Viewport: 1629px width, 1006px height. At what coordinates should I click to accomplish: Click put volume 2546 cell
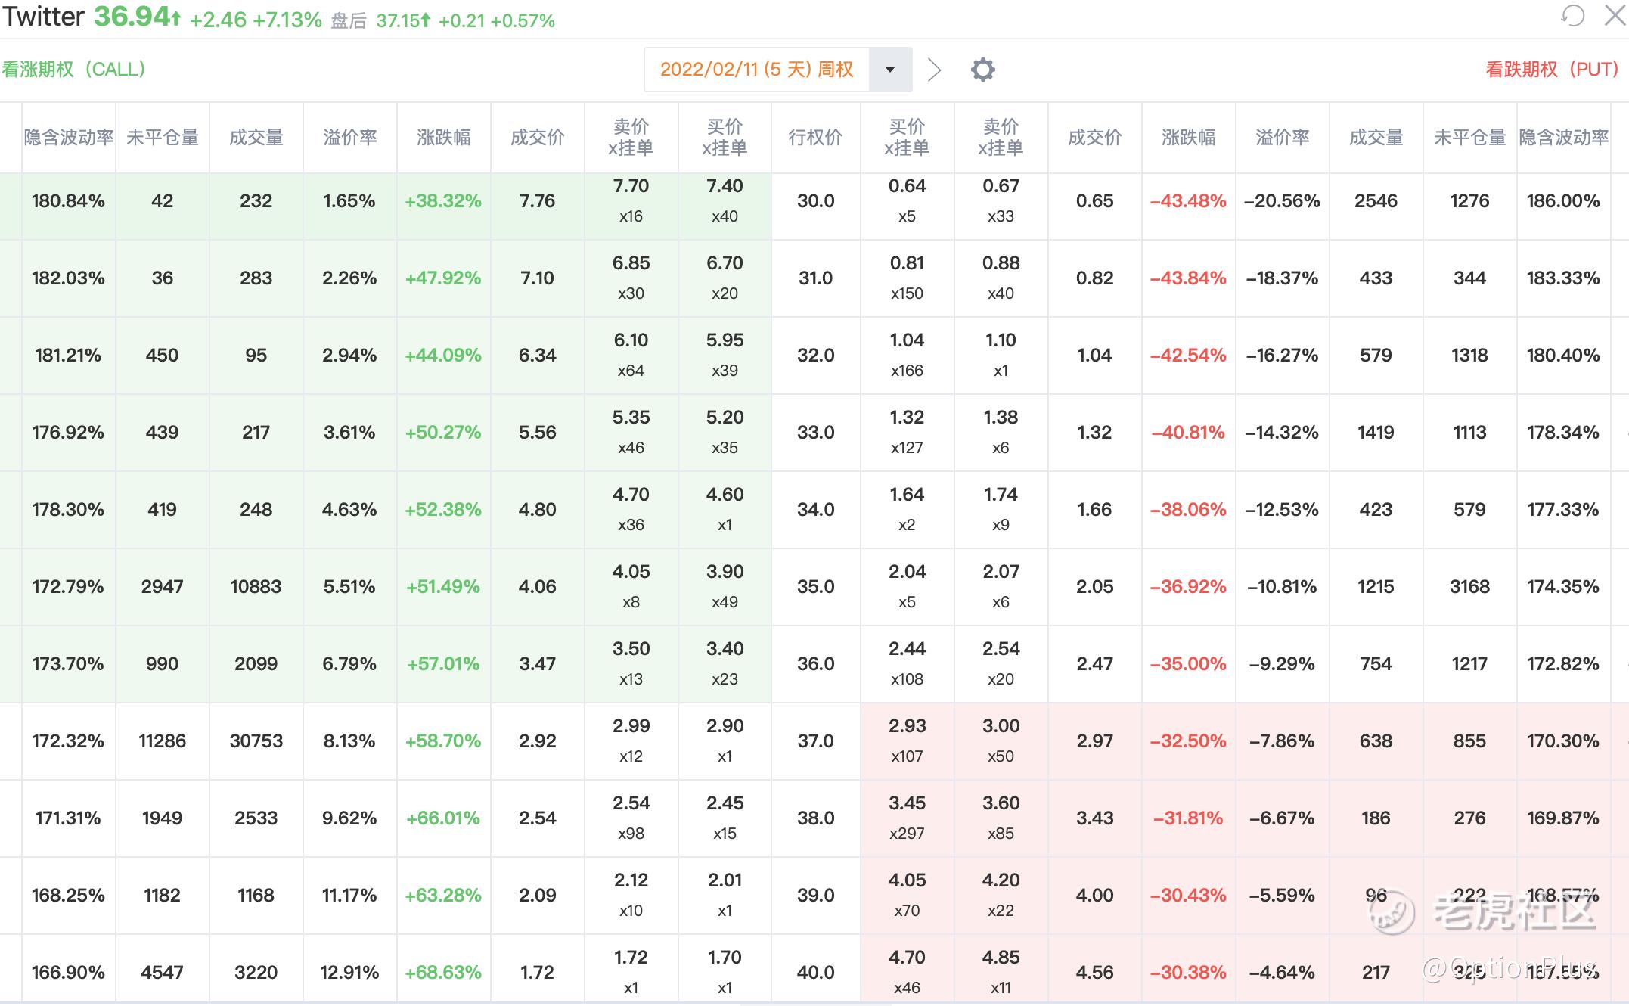click(x=1376, y=201)
